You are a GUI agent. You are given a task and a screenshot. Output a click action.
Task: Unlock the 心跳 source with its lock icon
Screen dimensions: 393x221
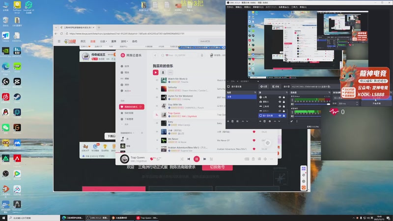click(x=284, y=97)
